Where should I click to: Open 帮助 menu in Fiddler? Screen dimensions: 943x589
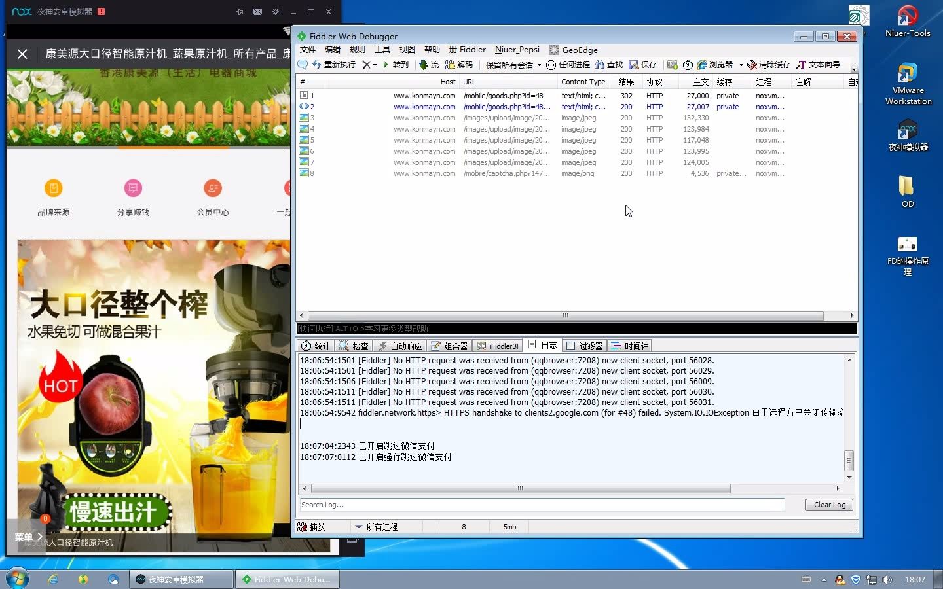(432, 50)
